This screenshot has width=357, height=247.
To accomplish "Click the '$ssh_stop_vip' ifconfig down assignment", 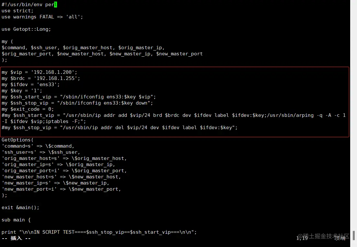I will [x=77, y=103].
